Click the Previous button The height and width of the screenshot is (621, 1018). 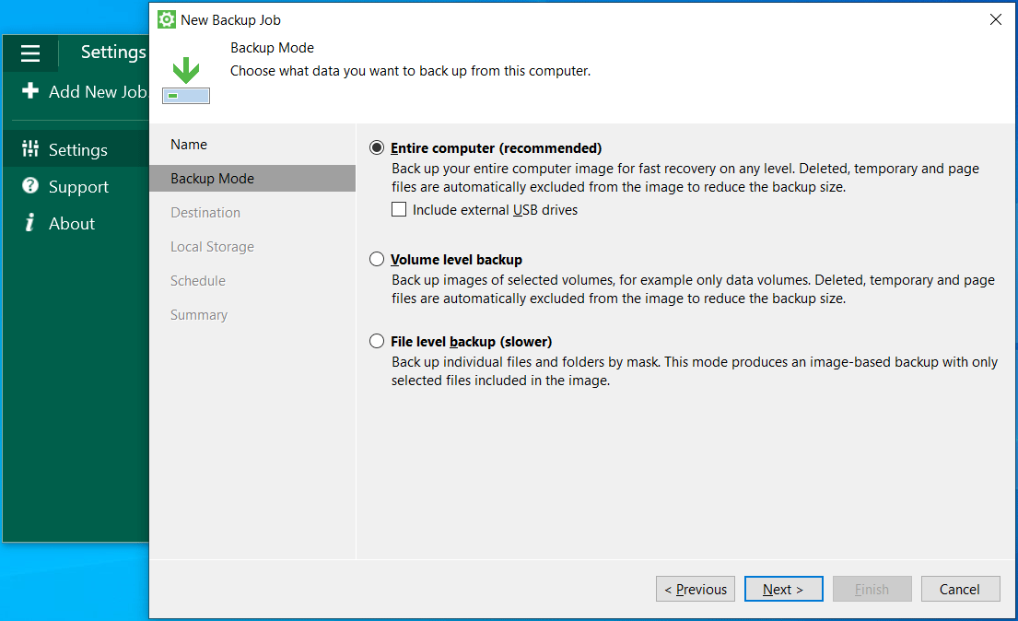[x=696, y=589]
